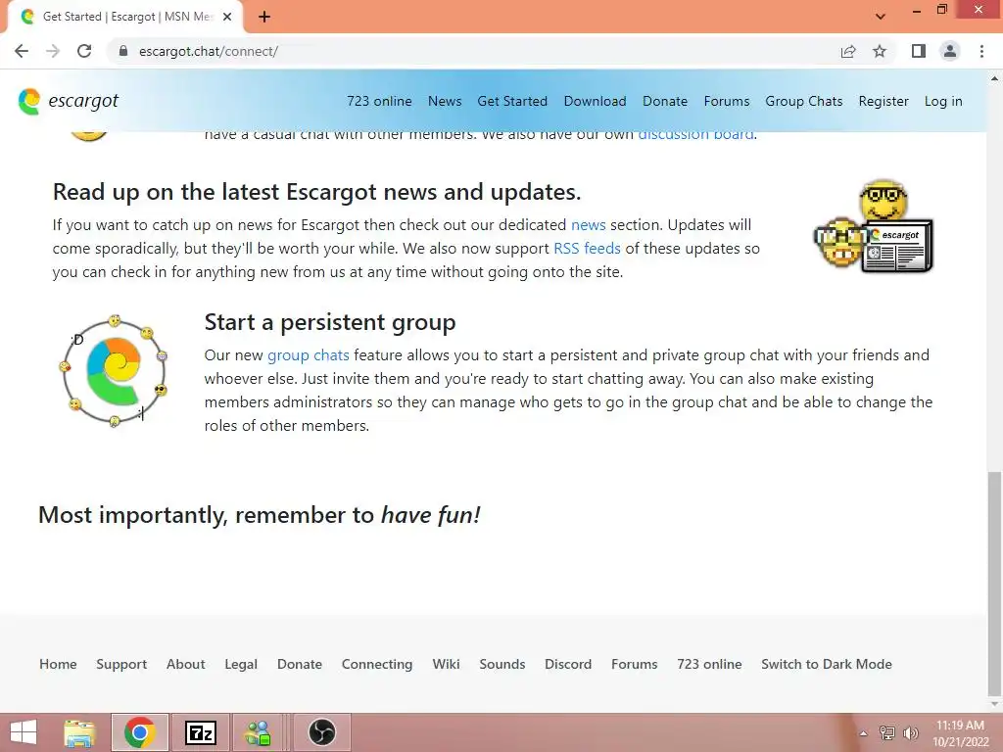The width and height of the screenshot is (1003, 752).
Task: Click the Legal footer link
Action: tap(241, 664)
